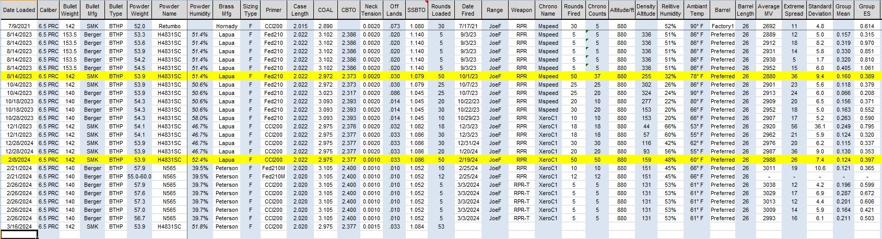The image size is (882, 239).
Task: Click the 1.084 SSBTO value
Action: [x=417, y=226]
